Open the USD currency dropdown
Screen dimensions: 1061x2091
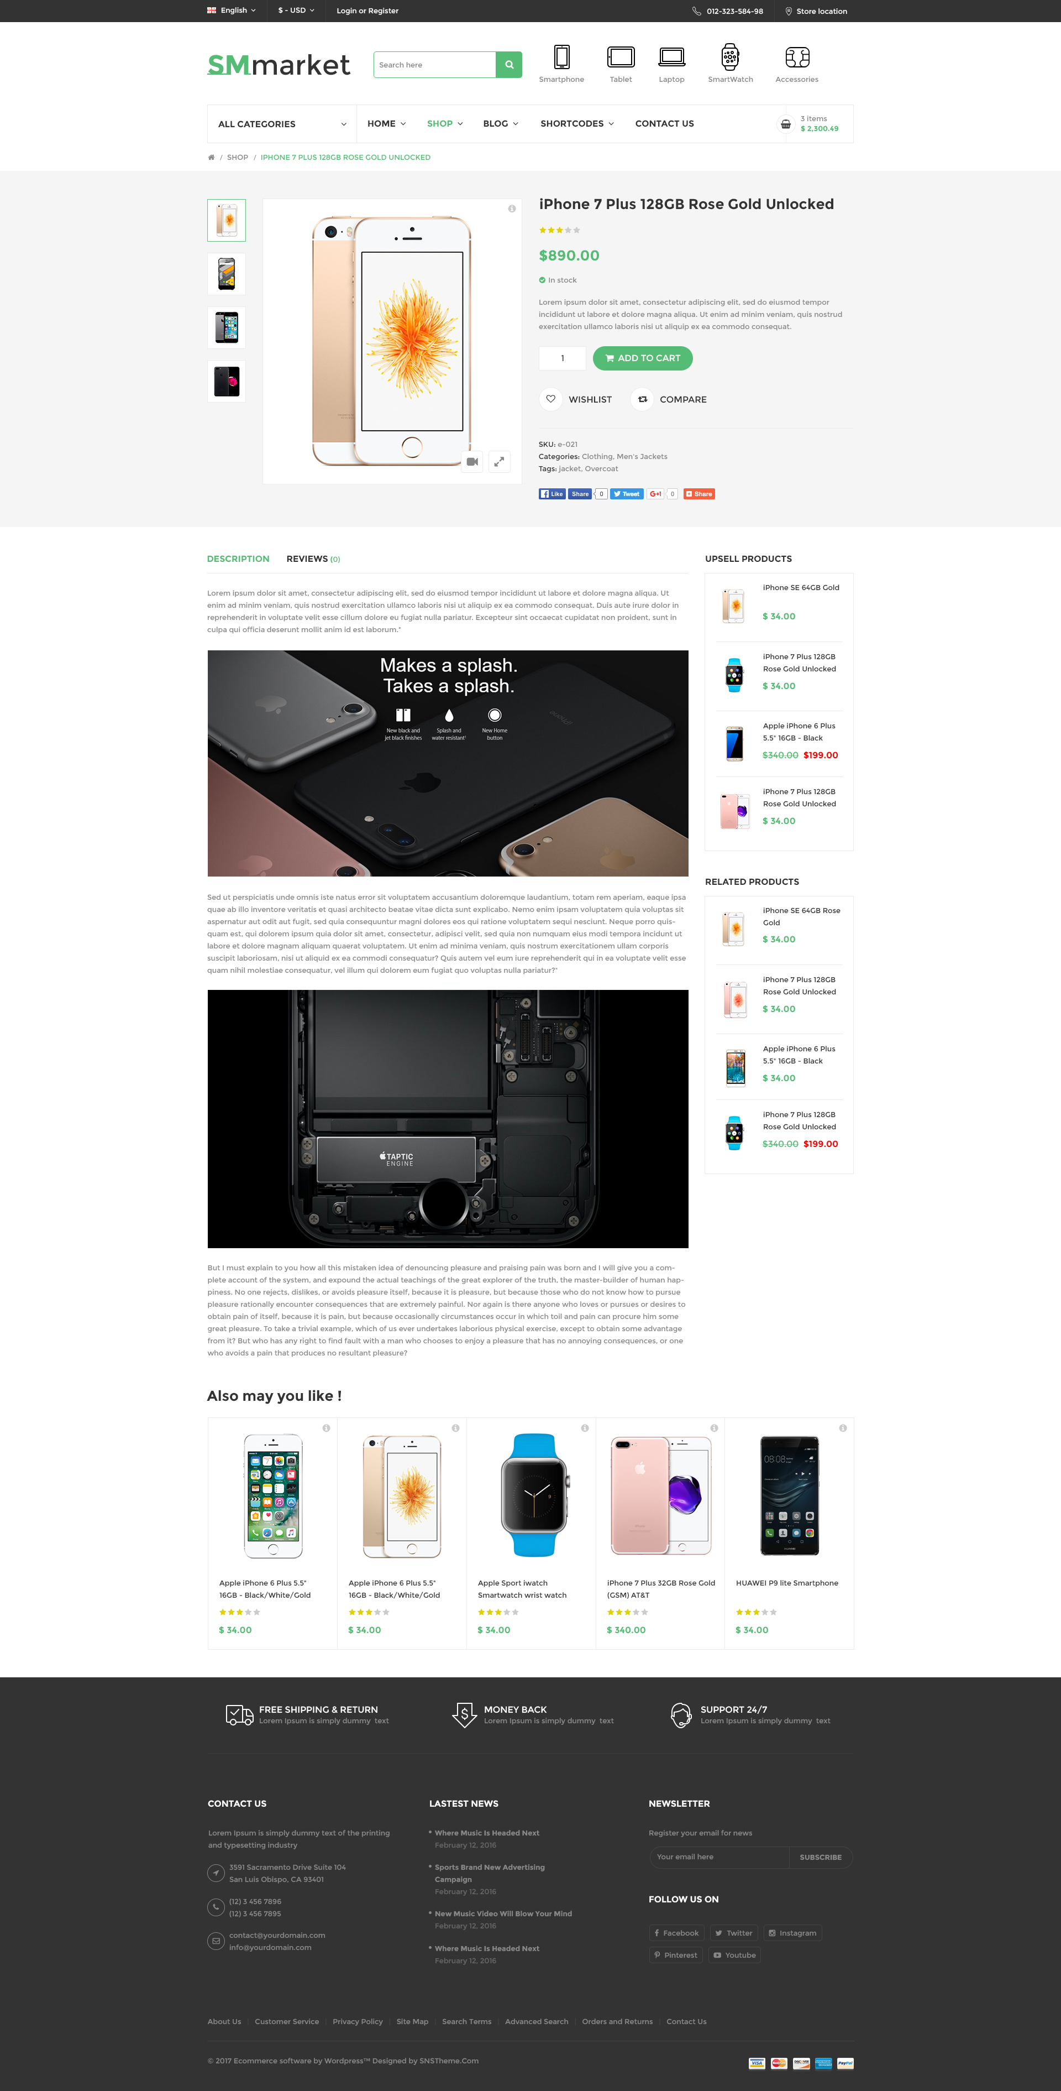click(x=296, y=11)
